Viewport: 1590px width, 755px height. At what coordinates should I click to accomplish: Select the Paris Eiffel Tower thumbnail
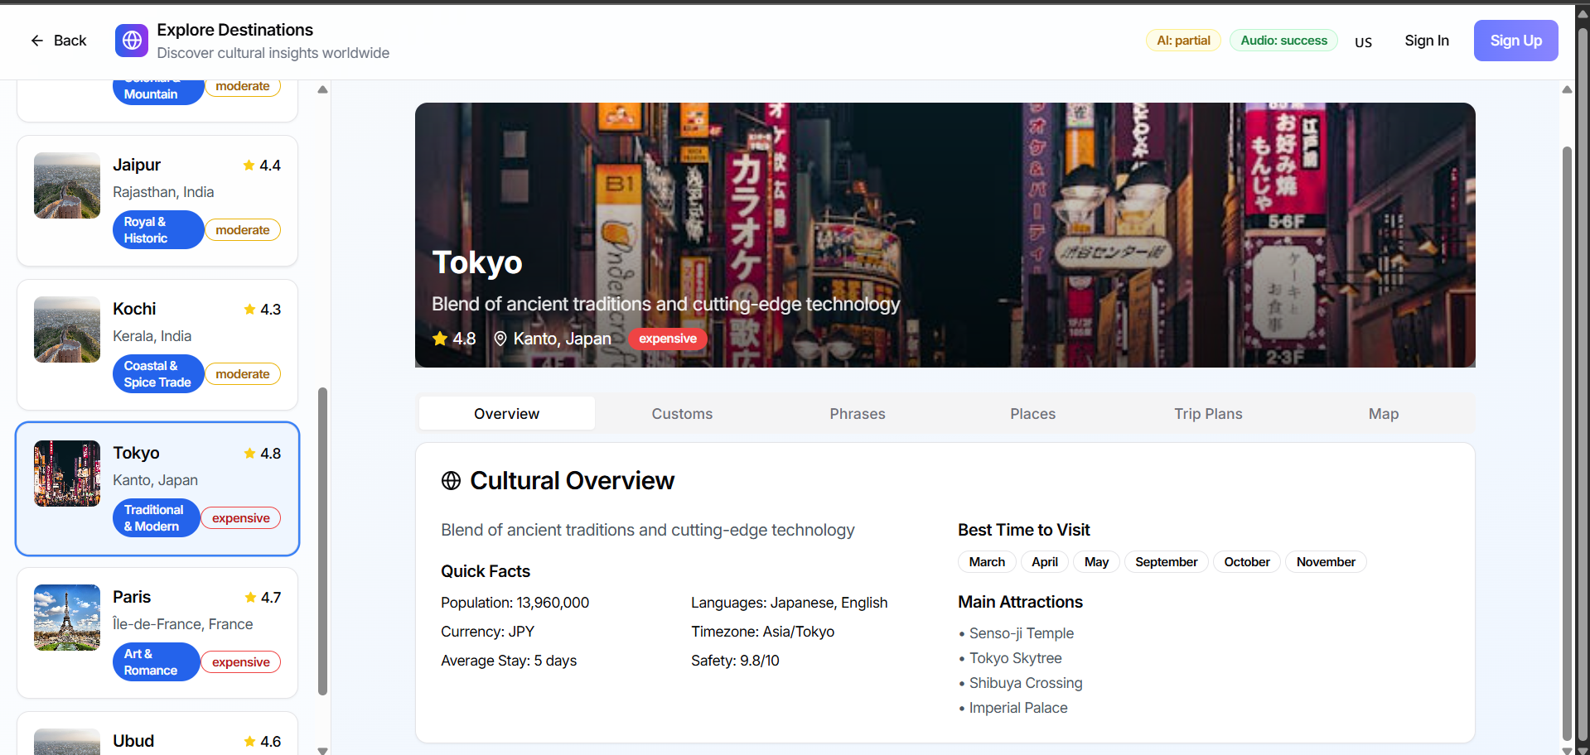click(67, 618)
